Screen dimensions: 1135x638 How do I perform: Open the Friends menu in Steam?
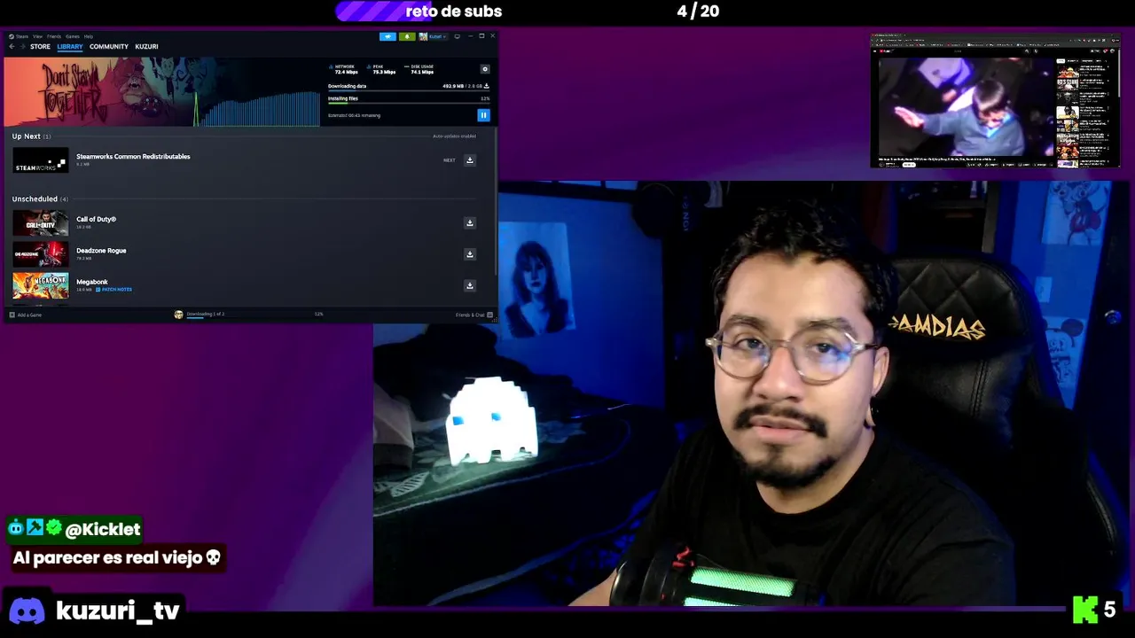tap(53, 36)
